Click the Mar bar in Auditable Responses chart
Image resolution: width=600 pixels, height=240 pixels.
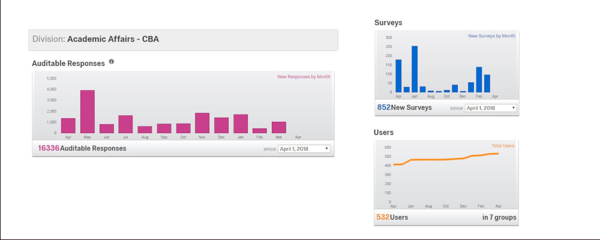coord(279,127)
